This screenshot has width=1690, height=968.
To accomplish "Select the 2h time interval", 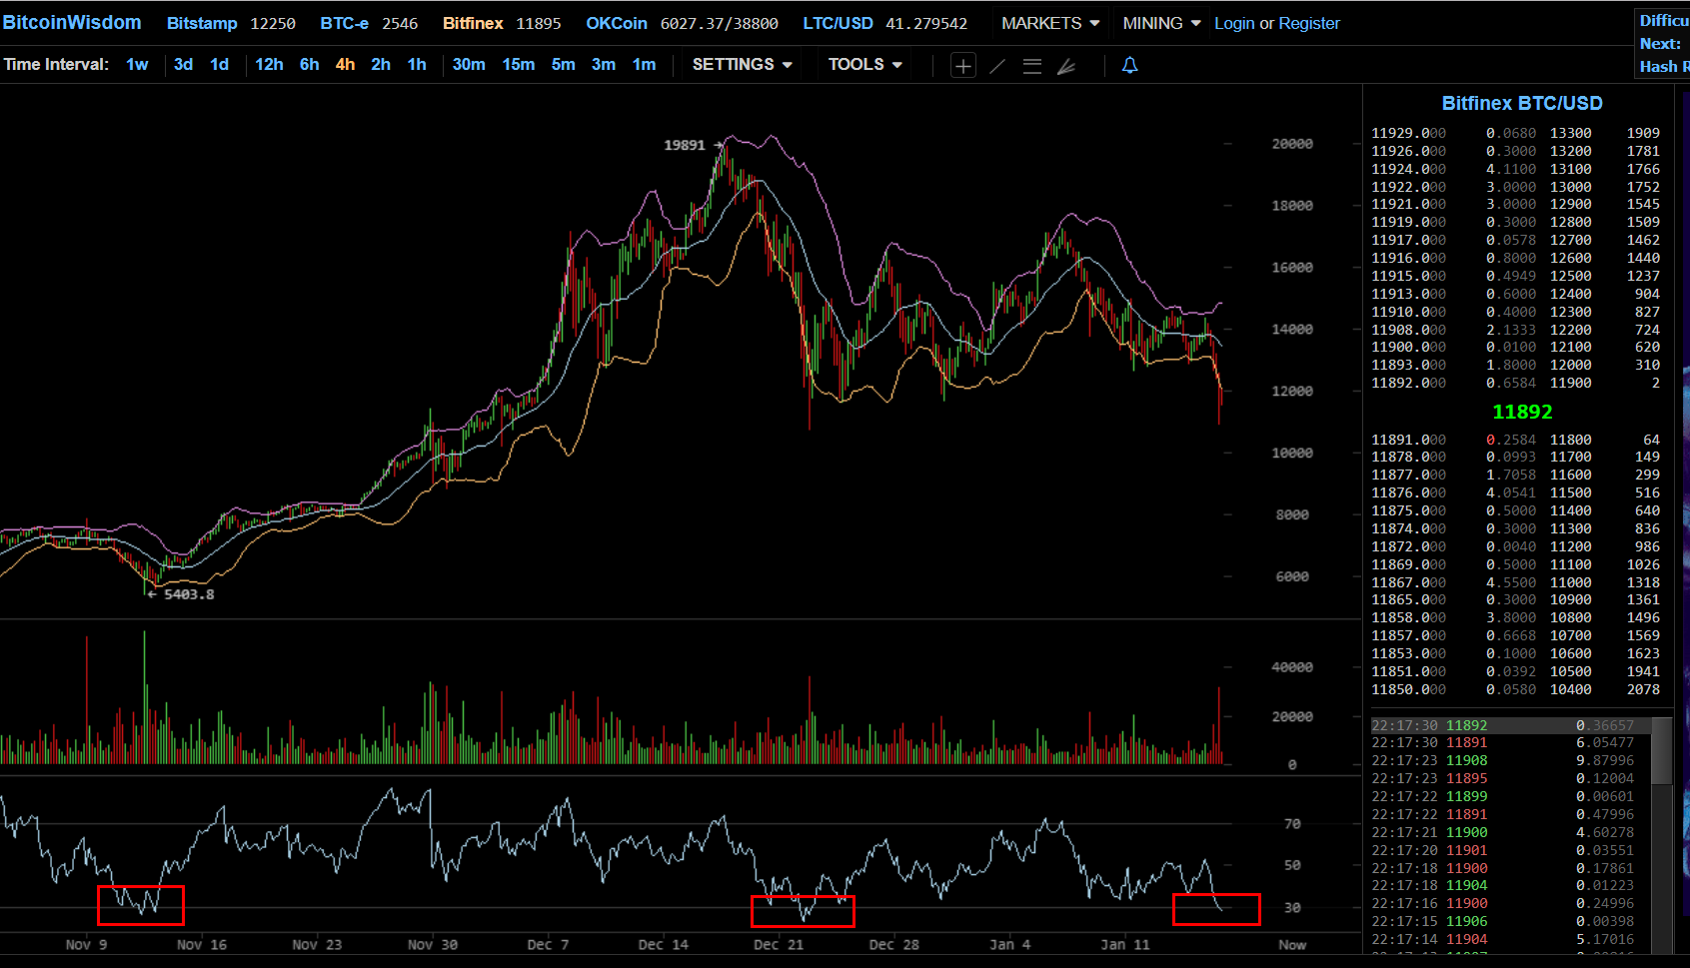I will pos(381,64).
